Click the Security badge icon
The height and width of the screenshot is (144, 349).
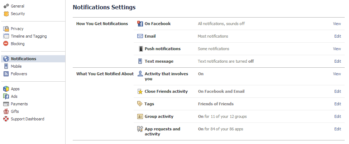[x=6, y=14]
